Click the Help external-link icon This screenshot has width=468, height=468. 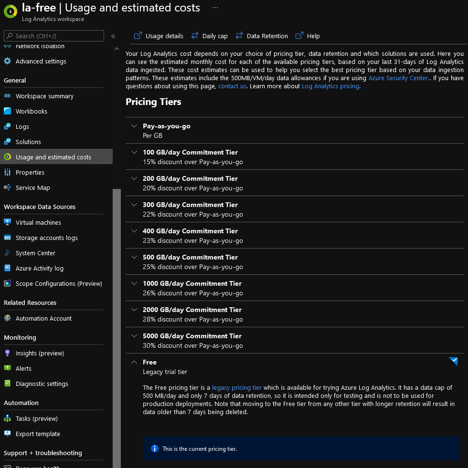pyautogui.click(x=299, y=35)
